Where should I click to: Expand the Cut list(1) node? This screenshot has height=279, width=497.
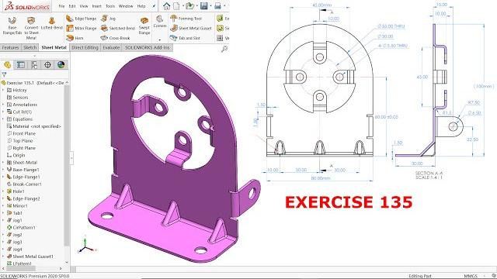pos(3,112)
